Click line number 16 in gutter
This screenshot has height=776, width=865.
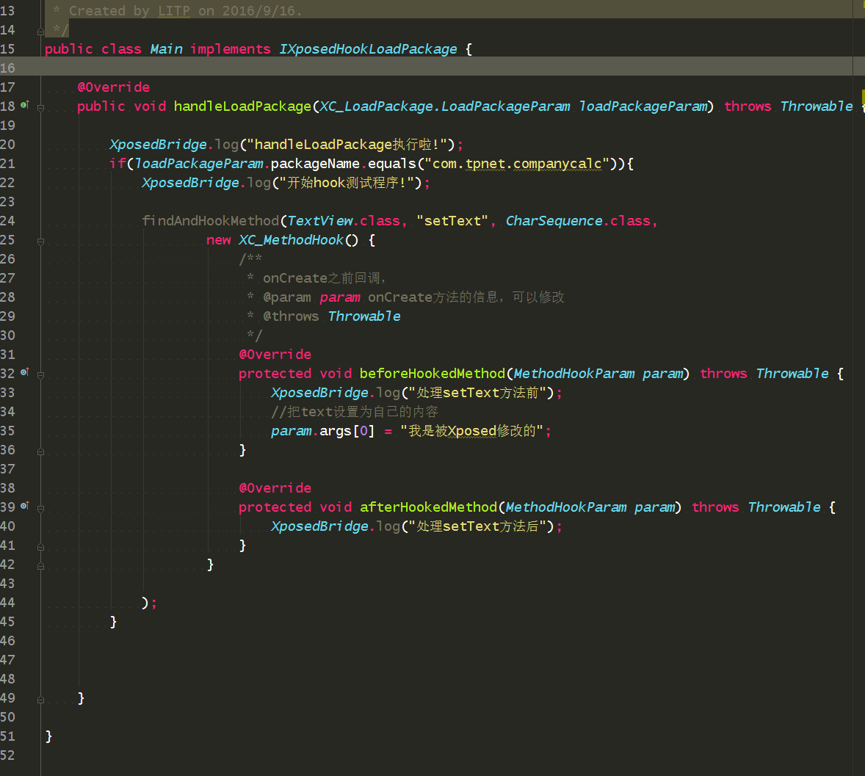point(8,68)
